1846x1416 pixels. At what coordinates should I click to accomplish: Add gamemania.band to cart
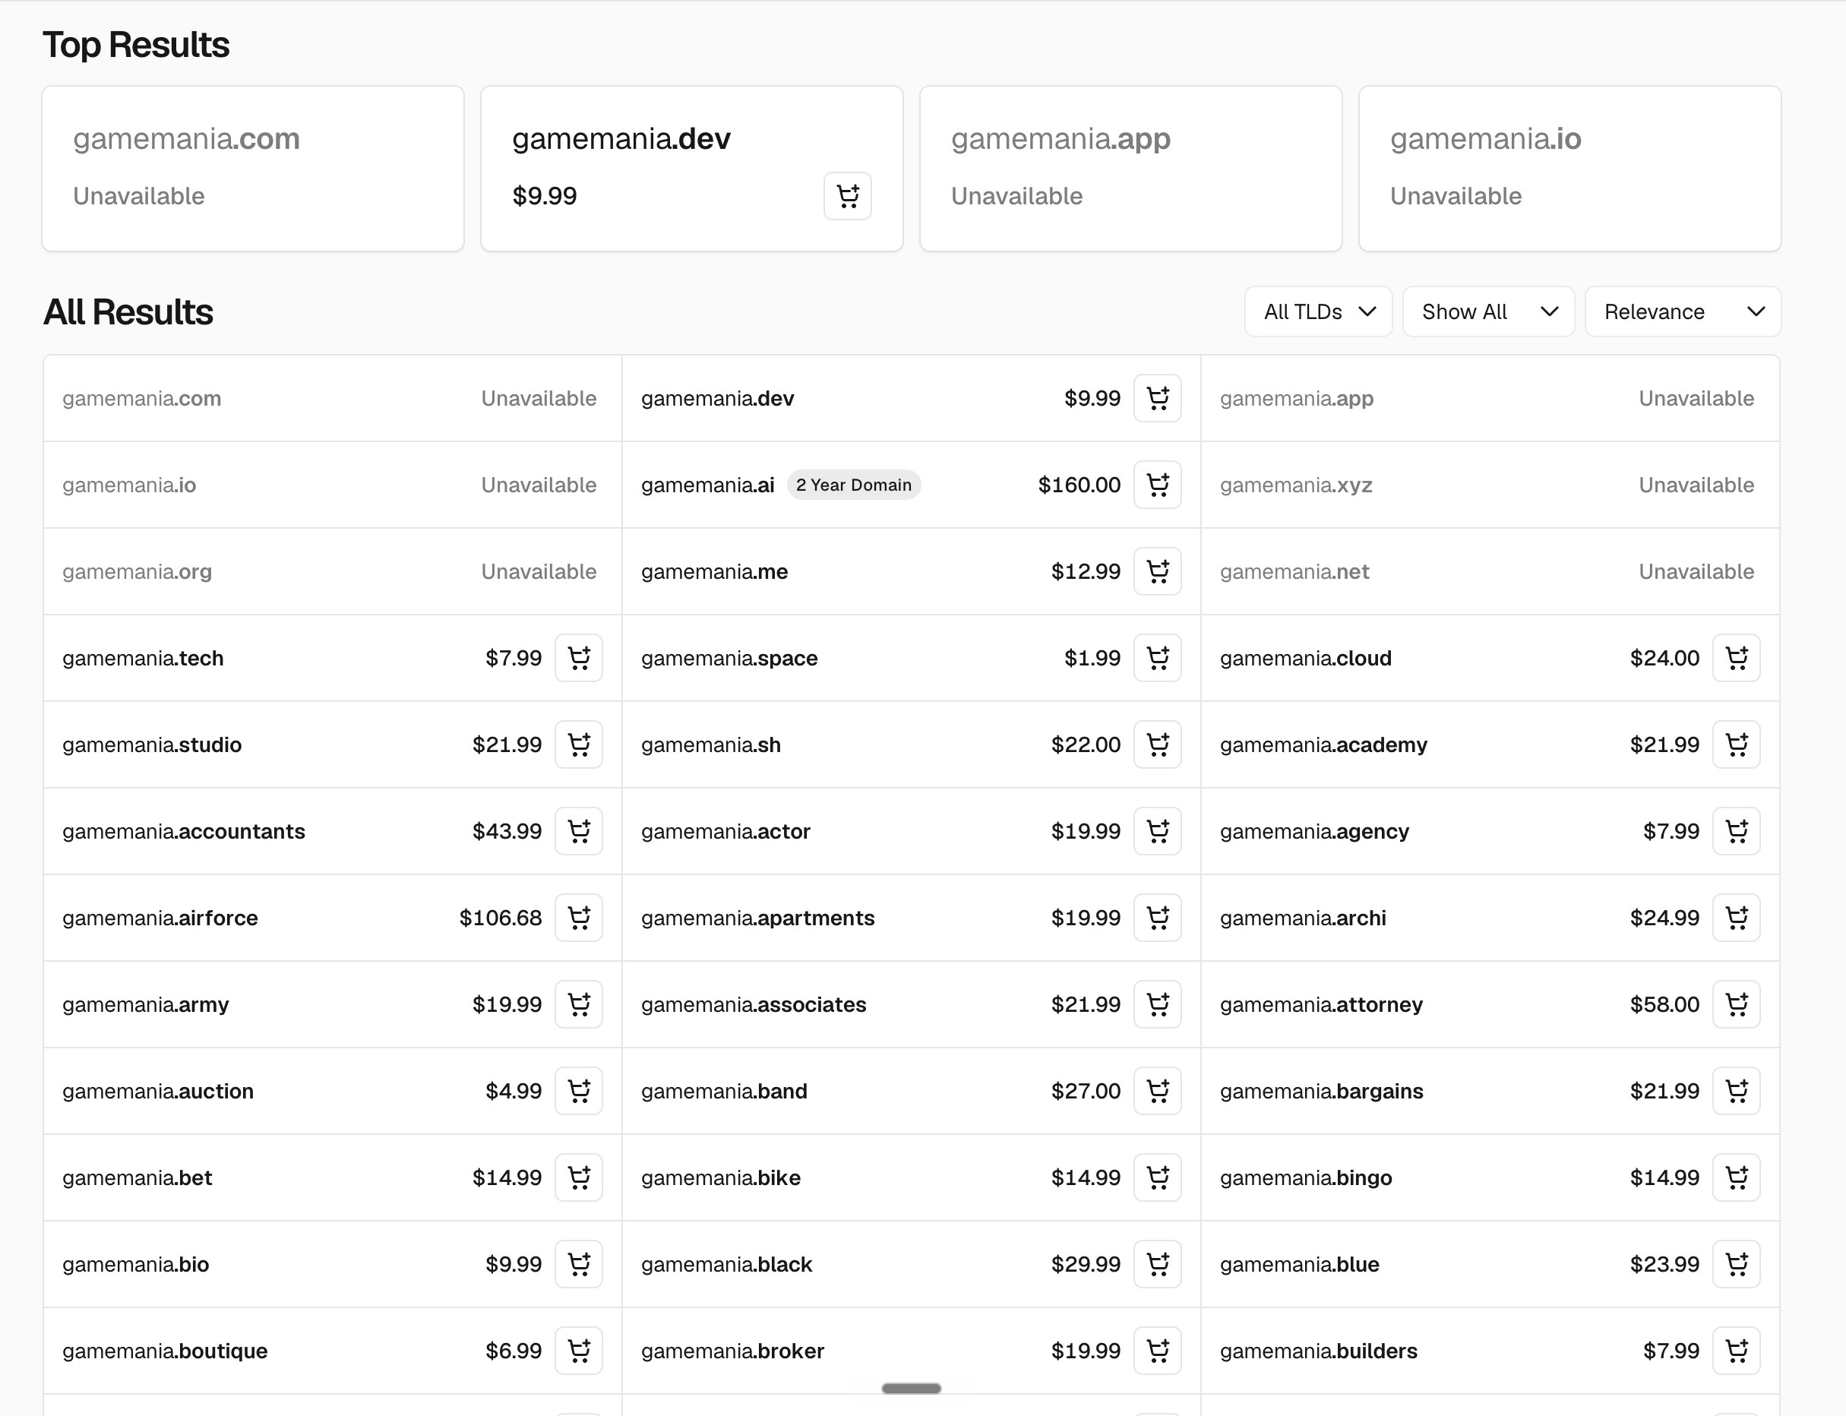[1157, 1092]
